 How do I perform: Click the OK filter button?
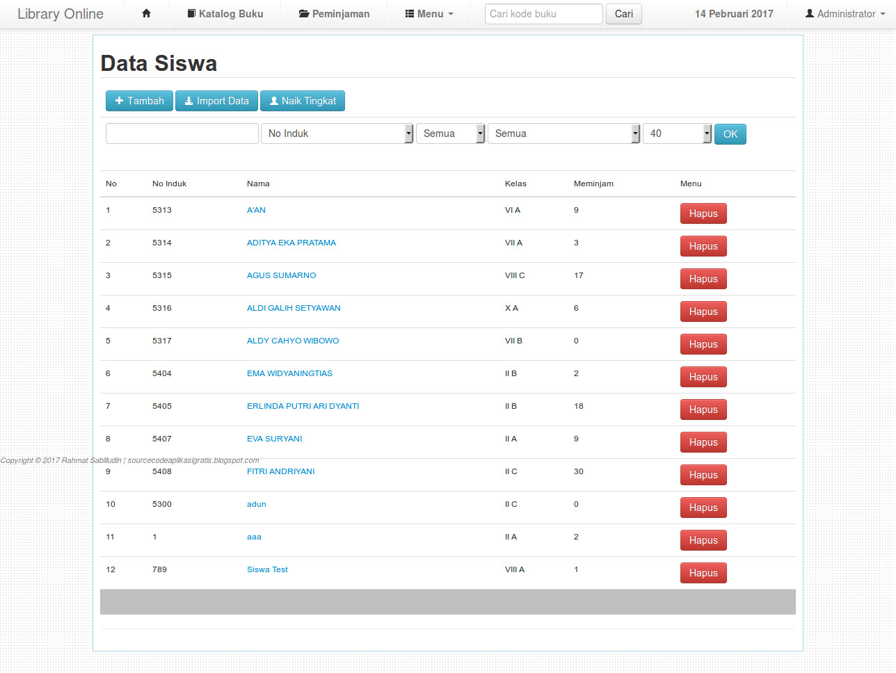click(x=730, y=133)
